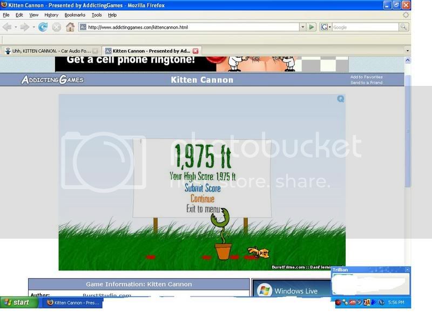432x324 pixels.
Task: Open the Tools menu
Action: point(97,15)
